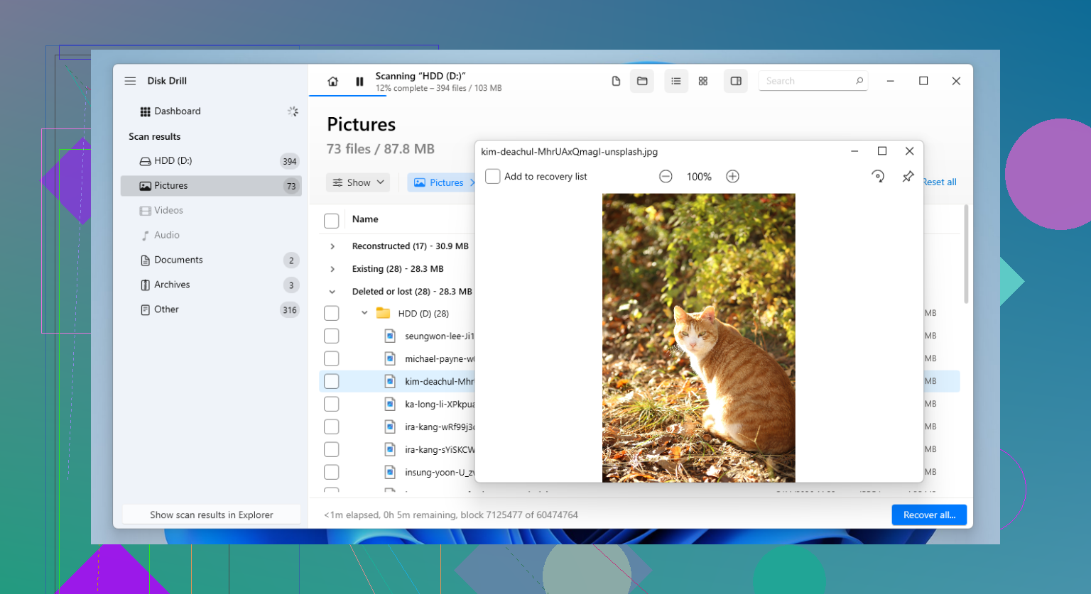
Task: Select the Audio category
Action: [x=211, y=236]
